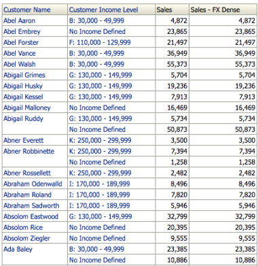
Task: Open the Abel Aaron customer link
Action: [19, 20]
